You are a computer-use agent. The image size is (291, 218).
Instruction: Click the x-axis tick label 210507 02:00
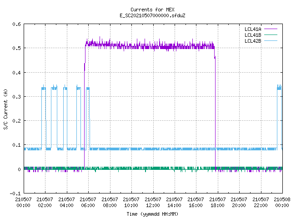tap(45, 203)
